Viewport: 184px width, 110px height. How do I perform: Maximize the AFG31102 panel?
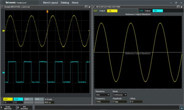click(178, 7)
